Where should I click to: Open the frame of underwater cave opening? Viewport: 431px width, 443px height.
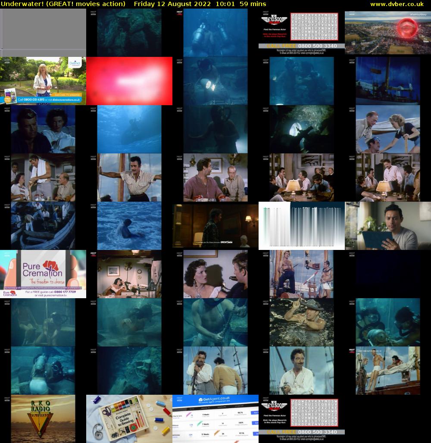point(302,129)
